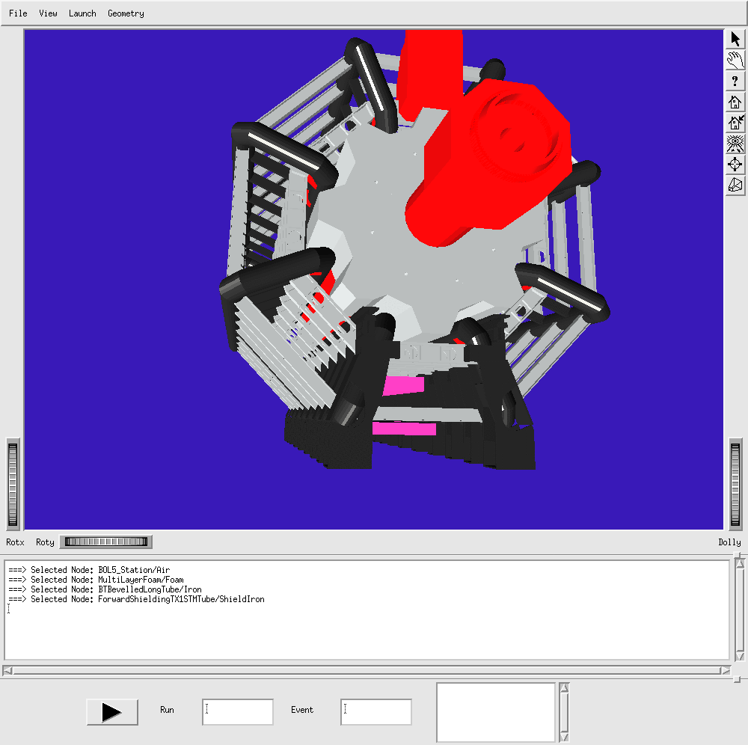Screen dimensions: 748x745
Task: Reset camera to home position
Action: (x=735, y=102)
